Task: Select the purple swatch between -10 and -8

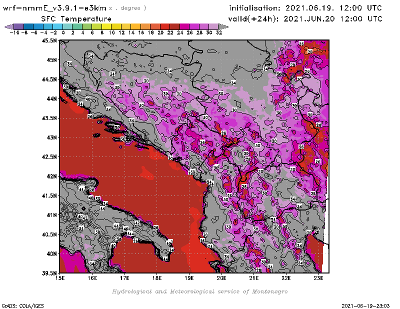Action: (18, 26)
